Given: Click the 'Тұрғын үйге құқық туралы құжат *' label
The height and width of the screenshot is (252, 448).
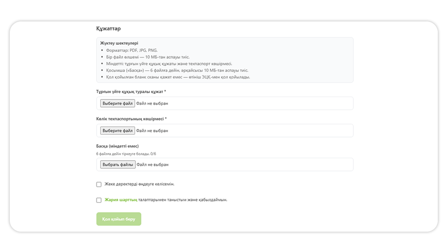Looking at the screenshot, I should pos(131,91).
